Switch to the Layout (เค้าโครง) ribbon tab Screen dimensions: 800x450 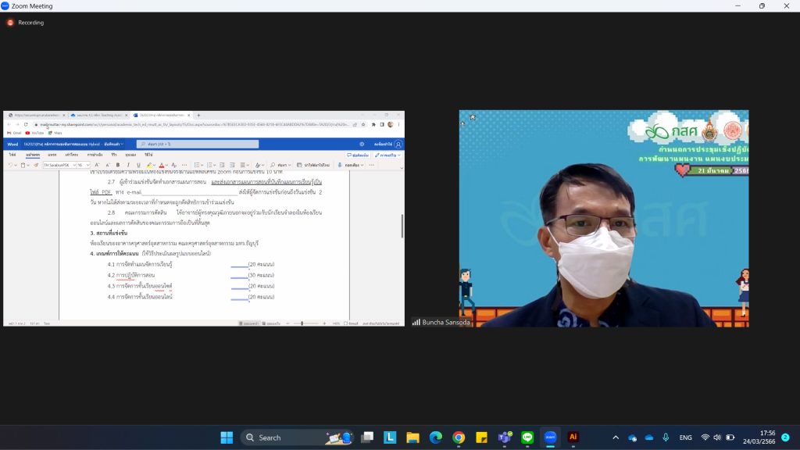71,155
